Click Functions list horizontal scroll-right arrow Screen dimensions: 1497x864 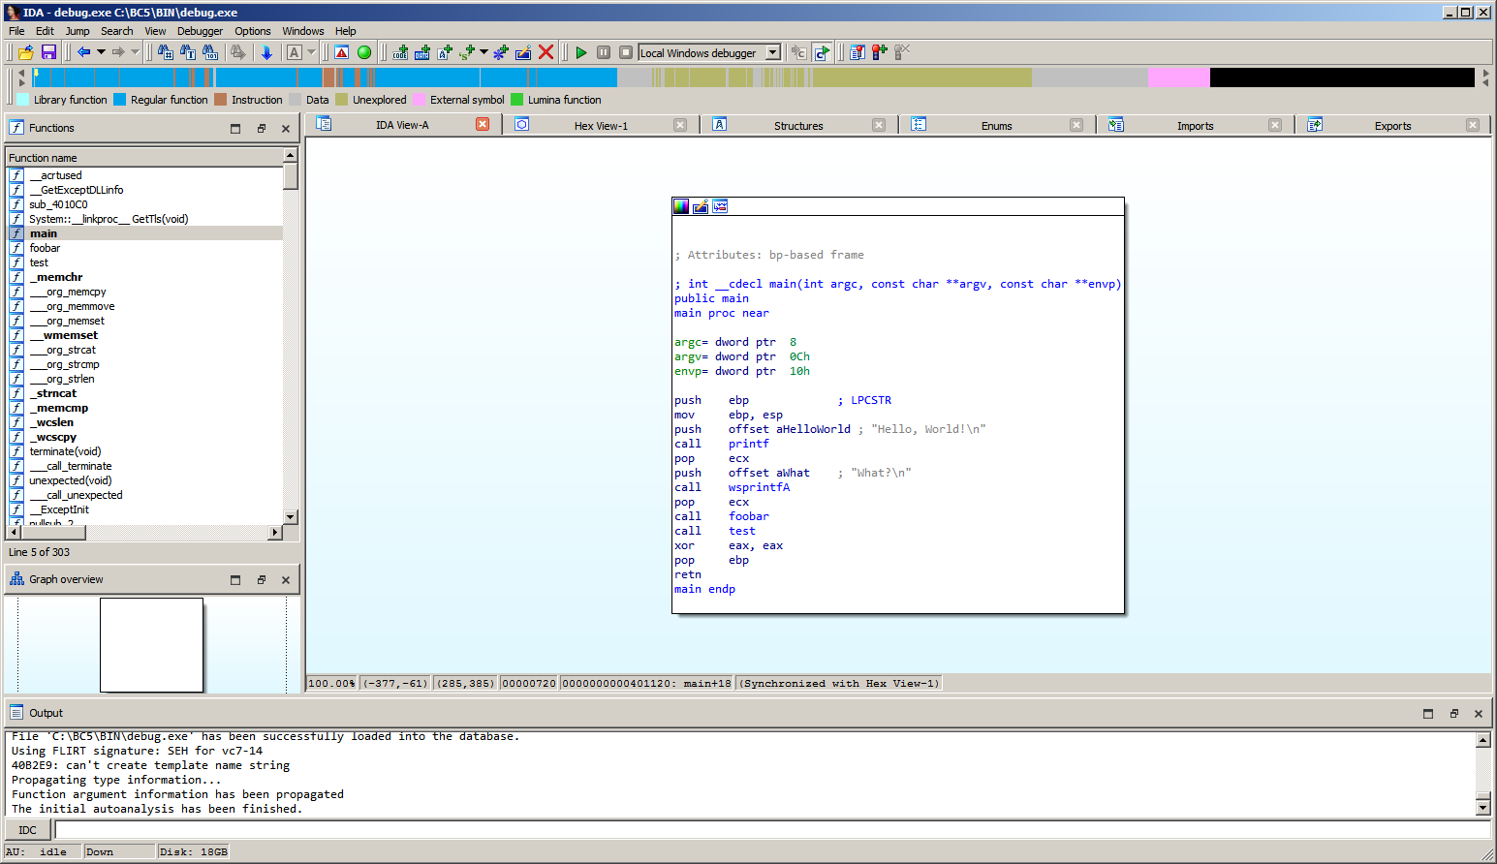point(275,532)
